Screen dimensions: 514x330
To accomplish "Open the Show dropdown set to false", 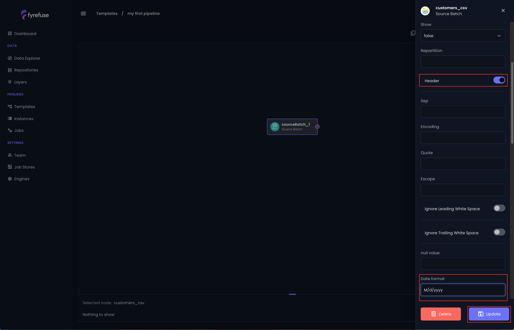I will [463, 36].
